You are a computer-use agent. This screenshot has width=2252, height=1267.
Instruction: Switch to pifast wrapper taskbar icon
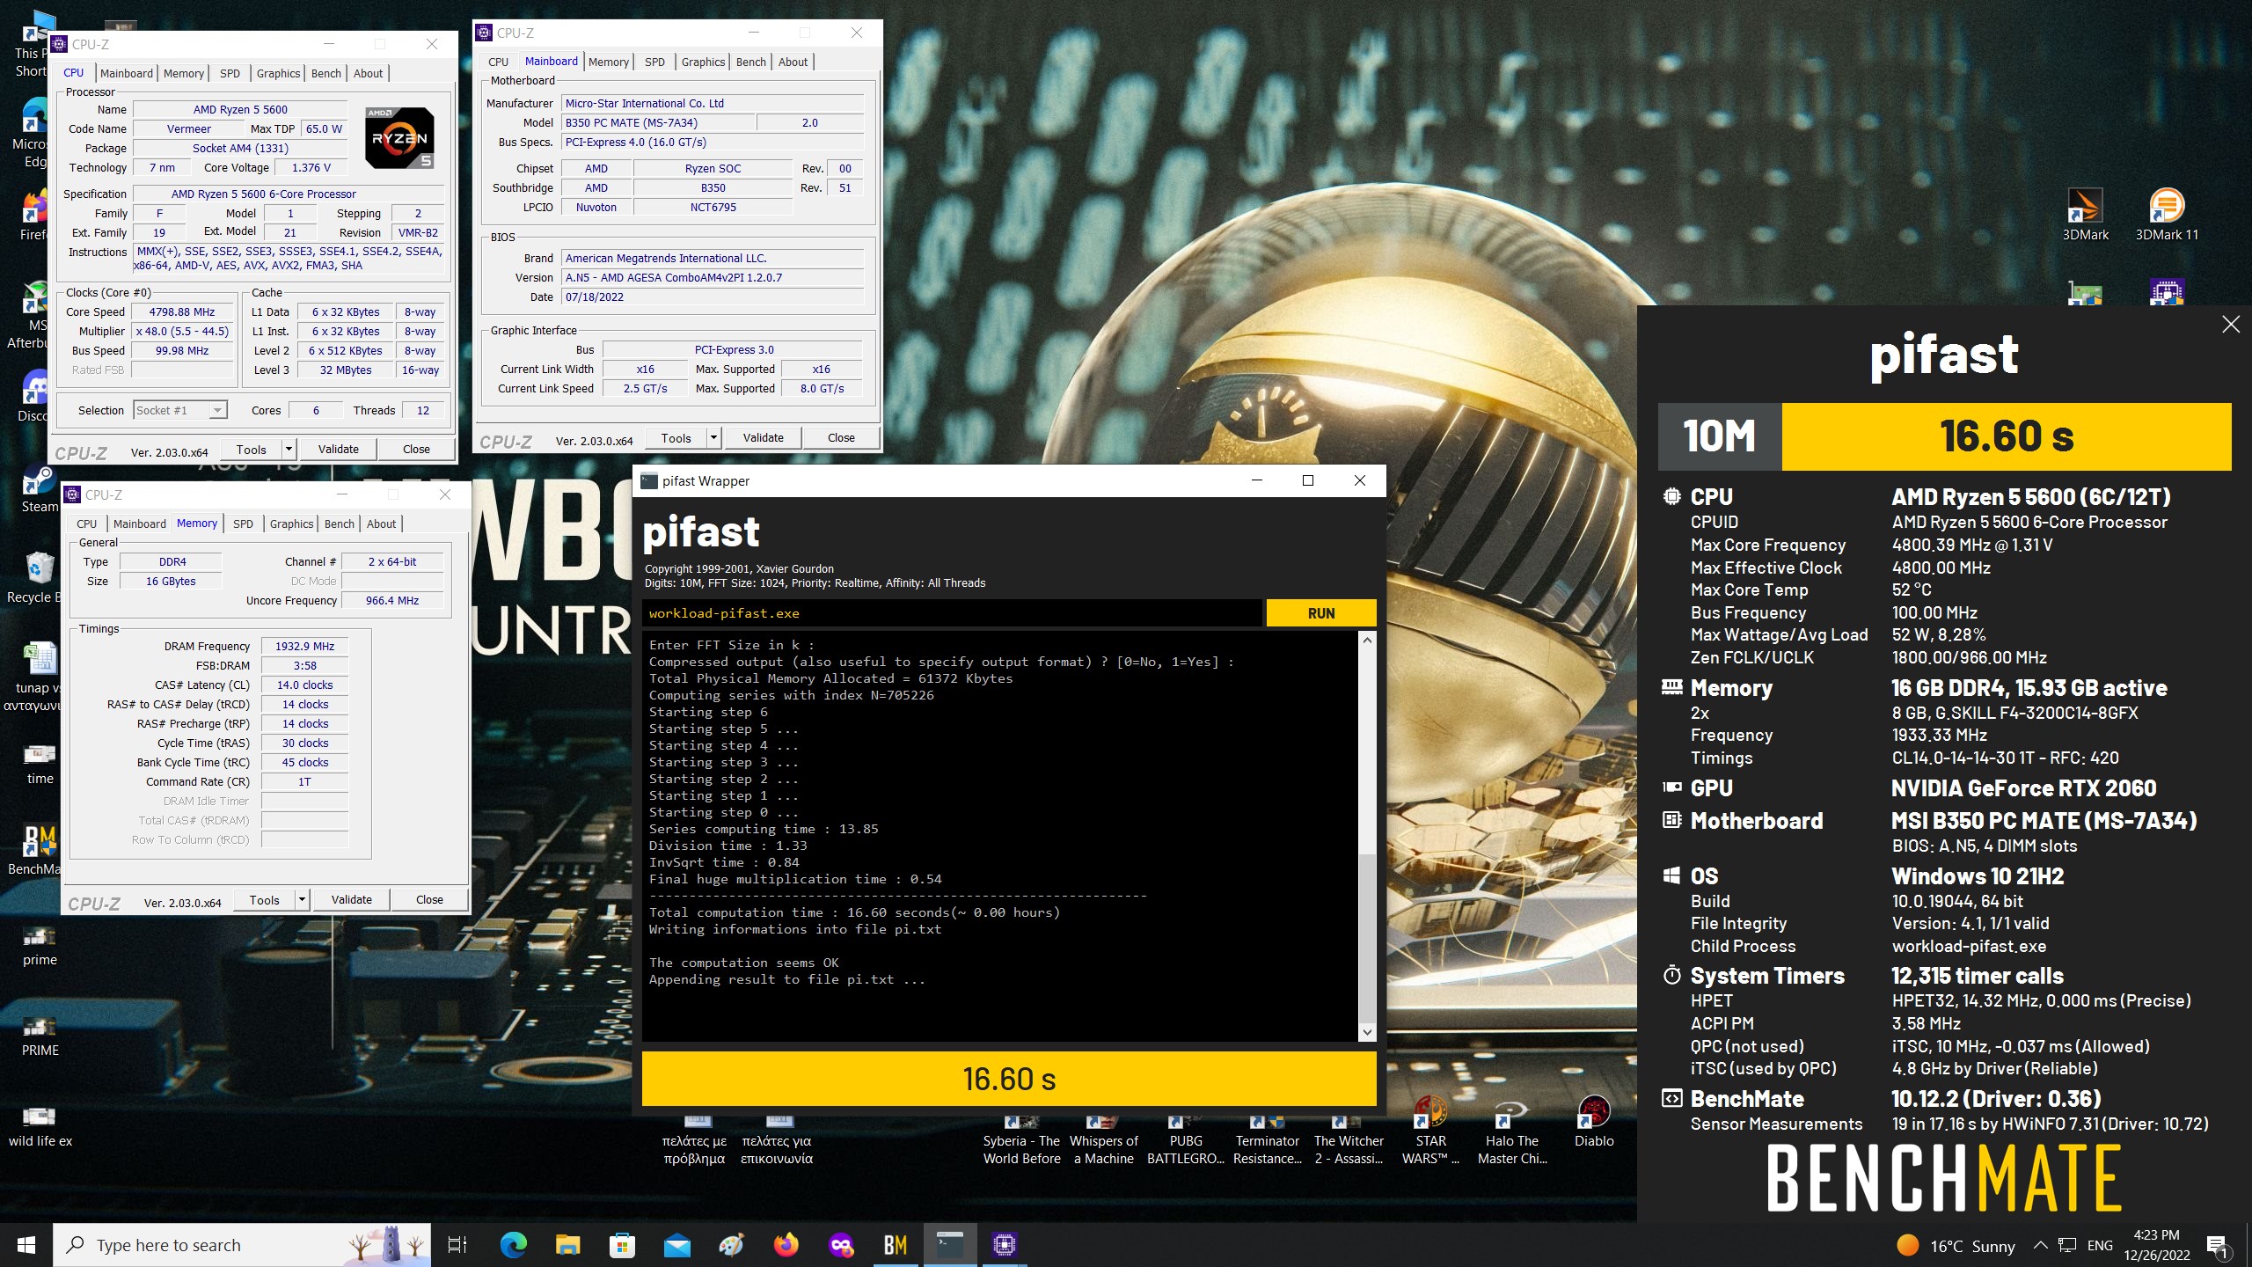pos(950,1245)
